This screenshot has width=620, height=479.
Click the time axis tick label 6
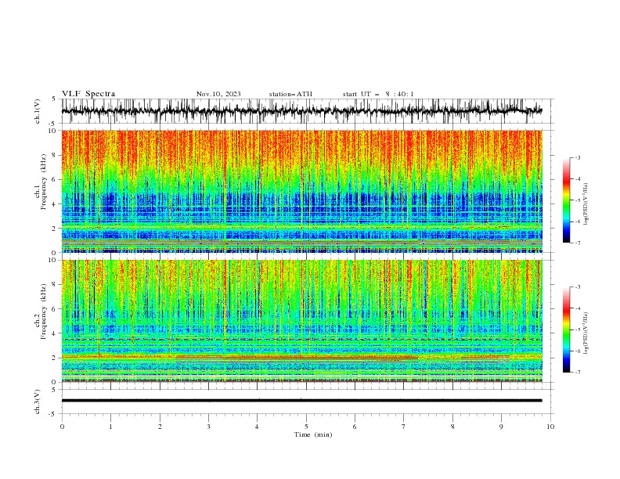point(355,427)
